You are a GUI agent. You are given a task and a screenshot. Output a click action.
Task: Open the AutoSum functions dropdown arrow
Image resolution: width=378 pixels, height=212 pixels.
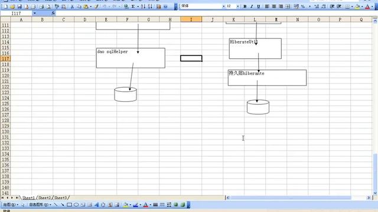click(x=138, y=6)
